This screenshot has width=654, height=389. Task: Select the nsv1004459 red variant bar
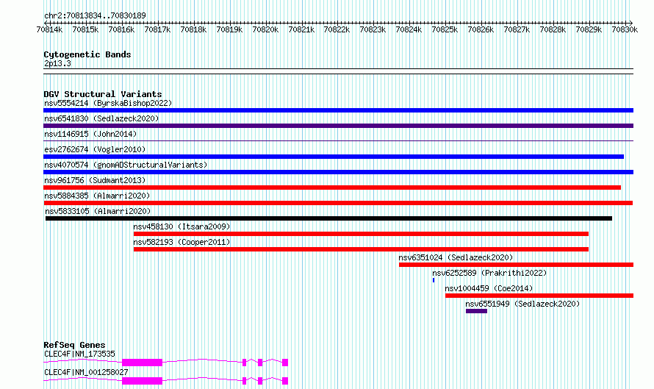(x=539, y=296)
